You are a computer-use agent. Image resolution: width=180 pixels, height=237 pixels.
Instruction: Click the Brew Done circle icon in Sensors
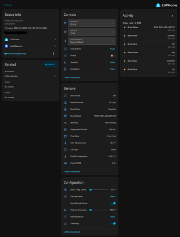pos(65,96)
